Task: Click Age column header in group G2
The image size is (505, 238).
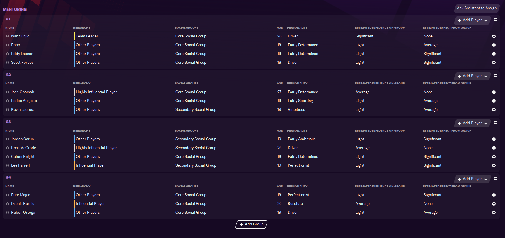Action: tap(280, 84)
